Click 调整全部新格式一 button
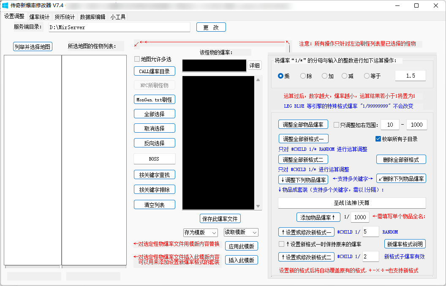446x286 pixels. (x=304, y=139)
